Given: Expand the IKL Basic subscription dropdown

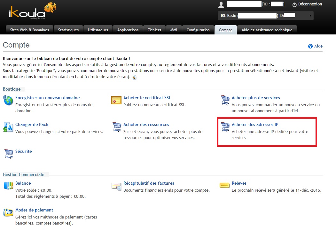Looking at the screenshot, I should [x=310, y=15].
